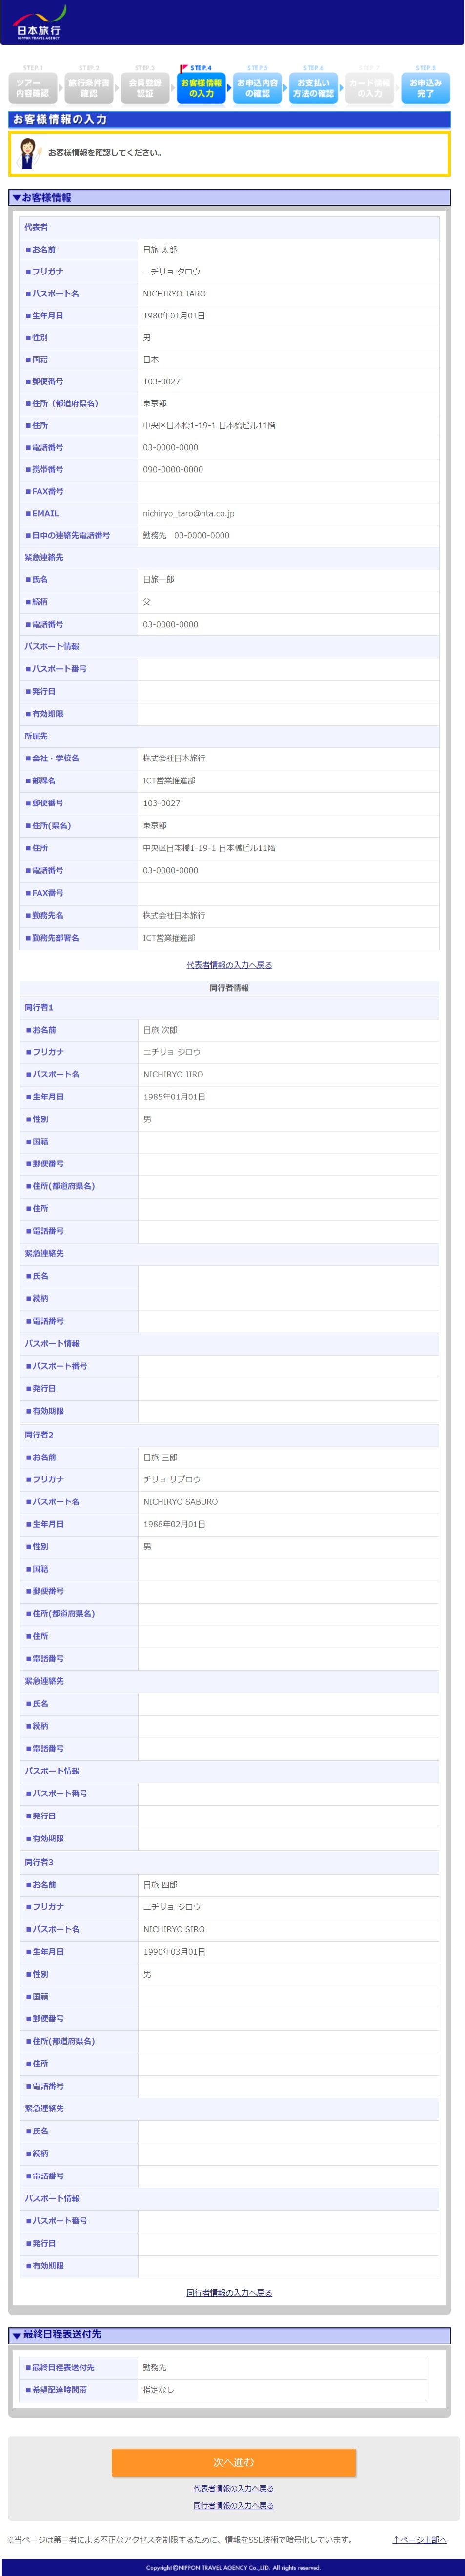Click the Step 1 ツアー内容確認 arrow
Viewport: 465px width, 2576px height.
pos(32,88)
